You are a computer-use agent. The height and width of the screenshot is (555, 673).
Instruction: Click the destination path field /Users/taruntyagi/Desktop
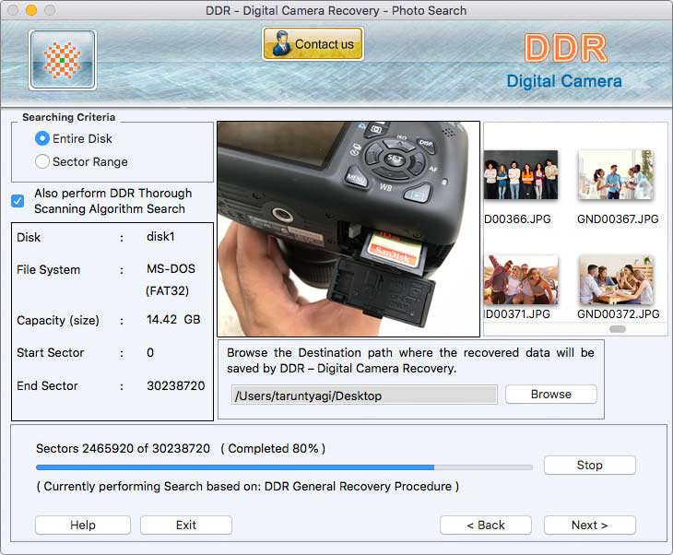(364, 395)
